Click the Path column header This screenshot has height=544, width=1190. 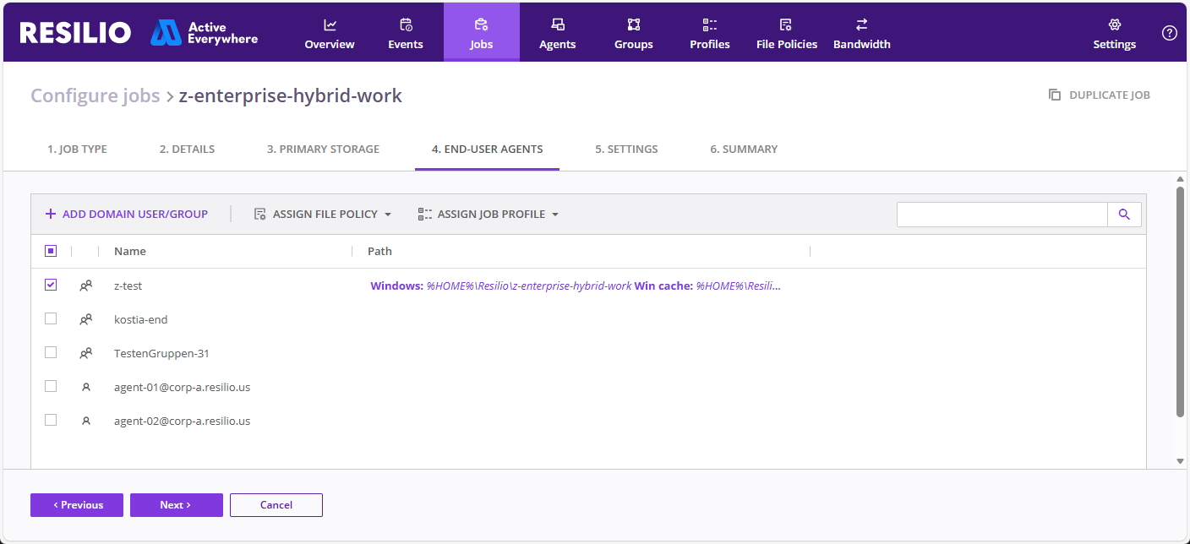click(x=379, y=252)
